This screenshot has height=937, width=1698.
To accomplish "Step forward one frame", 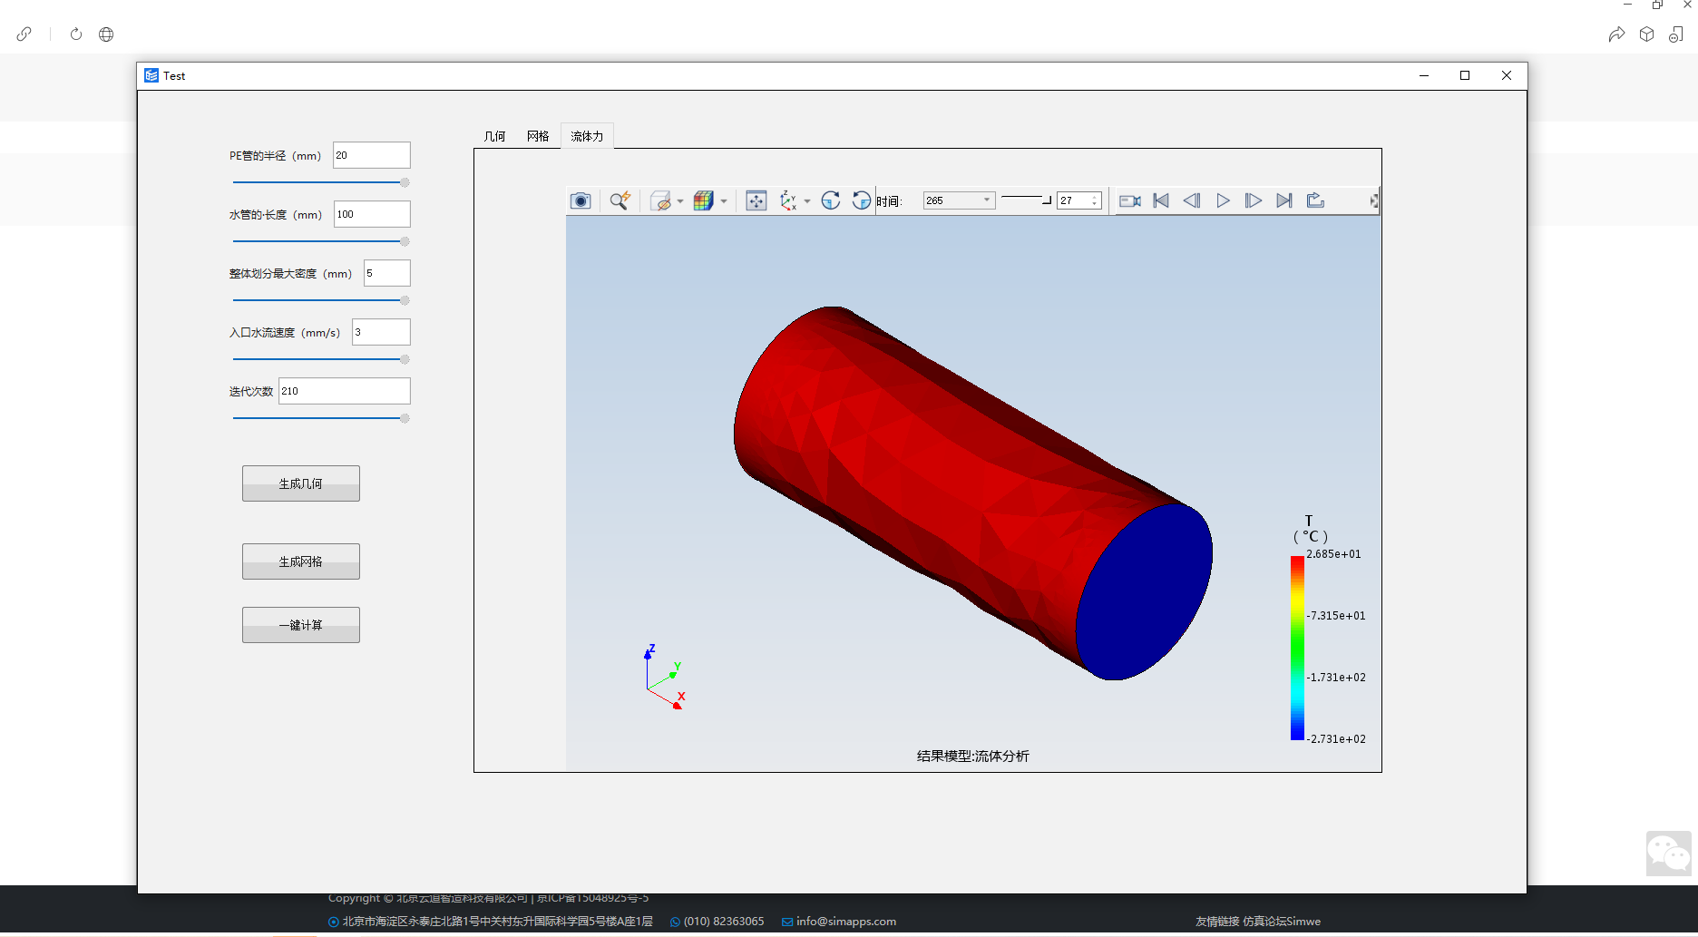I will (x=1254, y=200).
